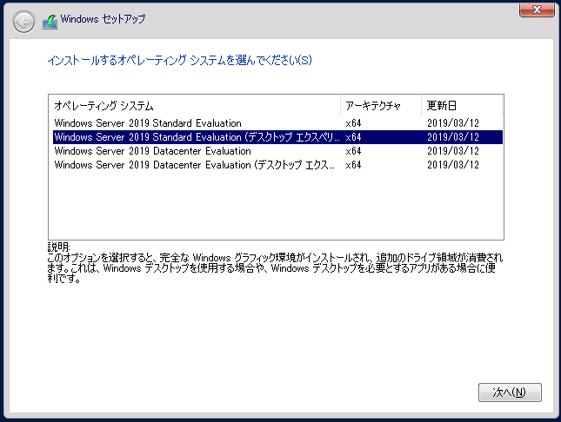561x422 pixels.
Task: Click the Windows Setup icon in title bar
Action: (x=50, y=22)
